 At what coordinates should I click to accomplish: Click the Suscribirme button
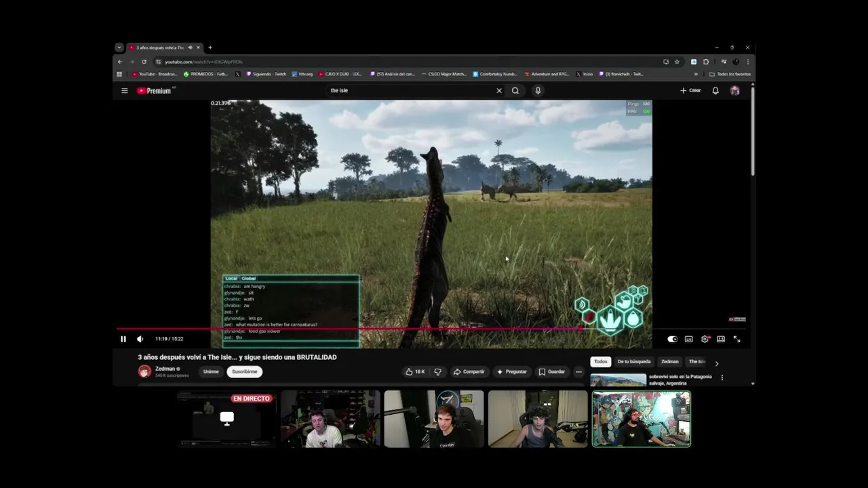click(x=245, y=371)
